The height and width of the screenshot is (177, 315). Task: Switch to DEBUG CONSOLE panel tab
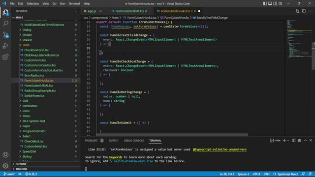[x=133, y=141]
